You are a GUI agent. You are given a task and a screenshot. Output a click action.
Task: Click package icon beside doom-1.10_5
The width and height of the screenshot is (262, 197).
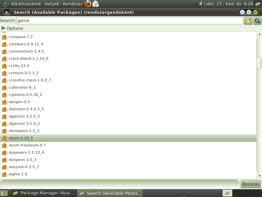tap(4, 138)
